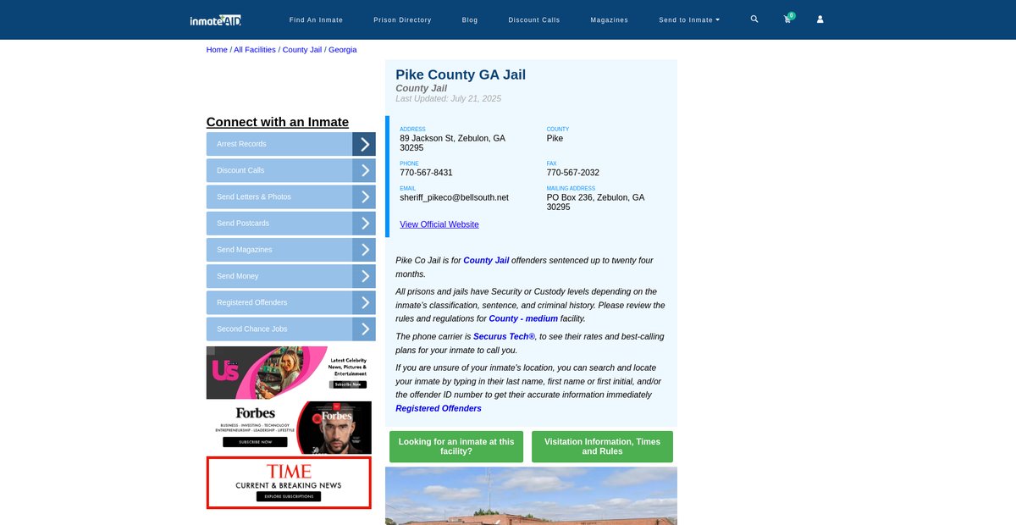Open the user account icon

[x=820, y=19]
